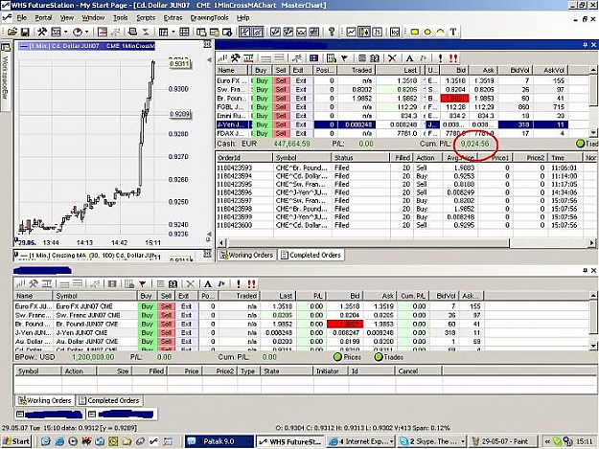599x449 pixels.
Task: Click the red Bid cell of the Br. Pound row in the upper list
Action: [454, 99]
